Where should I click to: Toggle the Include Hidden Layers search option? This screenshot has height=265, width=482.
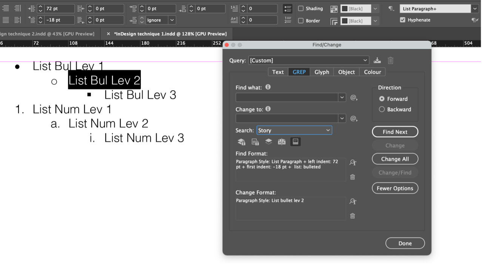pyautogui.click(x=268, y=142)
